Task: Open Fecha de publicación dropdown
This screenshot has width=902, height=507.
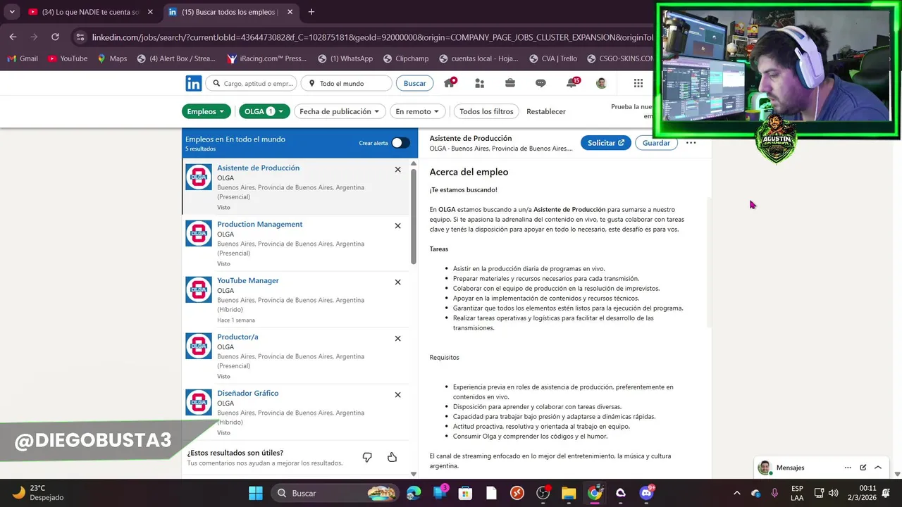Action: click(339, 111)
